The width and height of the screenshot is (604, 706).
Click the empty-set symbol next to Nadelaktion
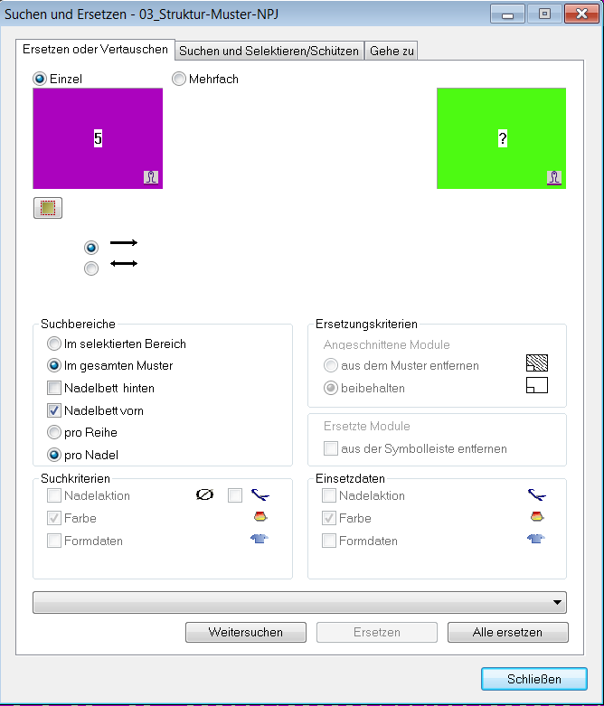pos(205,494)
